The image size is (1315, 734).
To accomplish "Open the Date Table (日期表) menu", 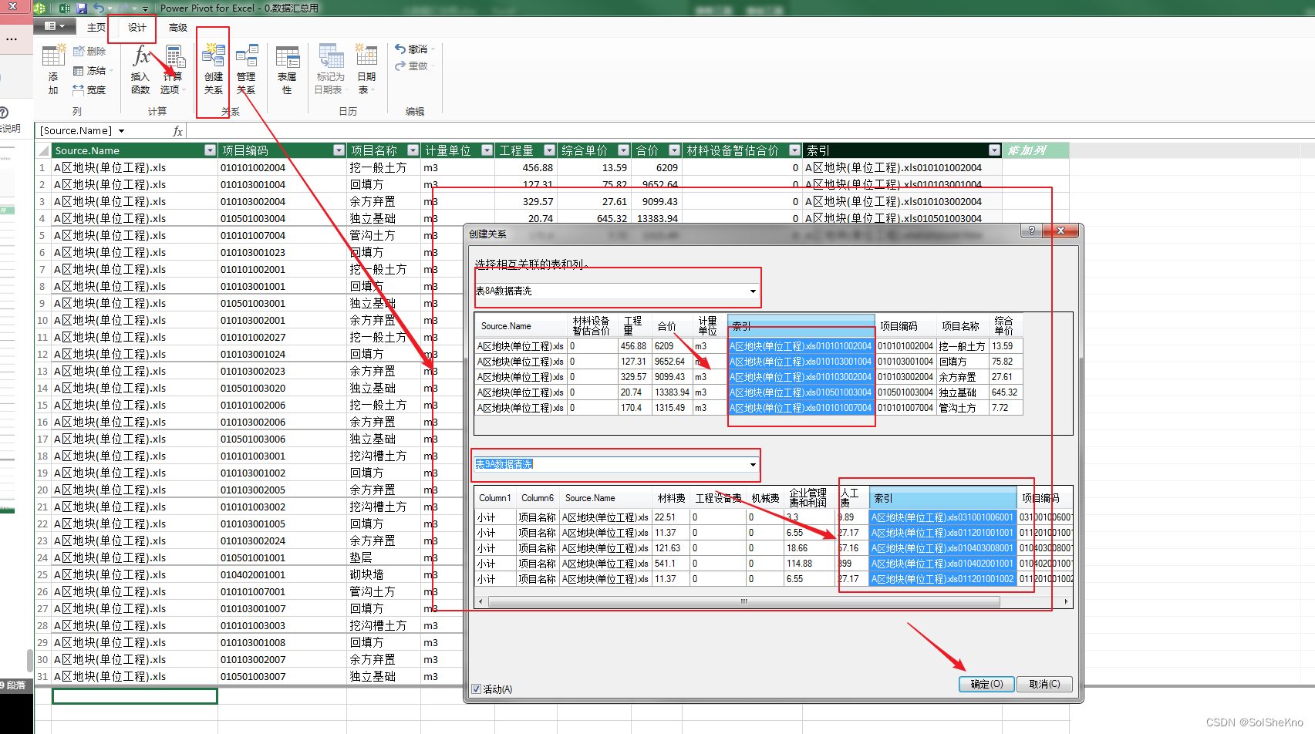I will [x=366, y=69].
